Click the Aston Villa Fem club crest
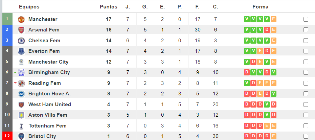Image resolution: width=315 pixels, height=140 pixels. [21, 115]
